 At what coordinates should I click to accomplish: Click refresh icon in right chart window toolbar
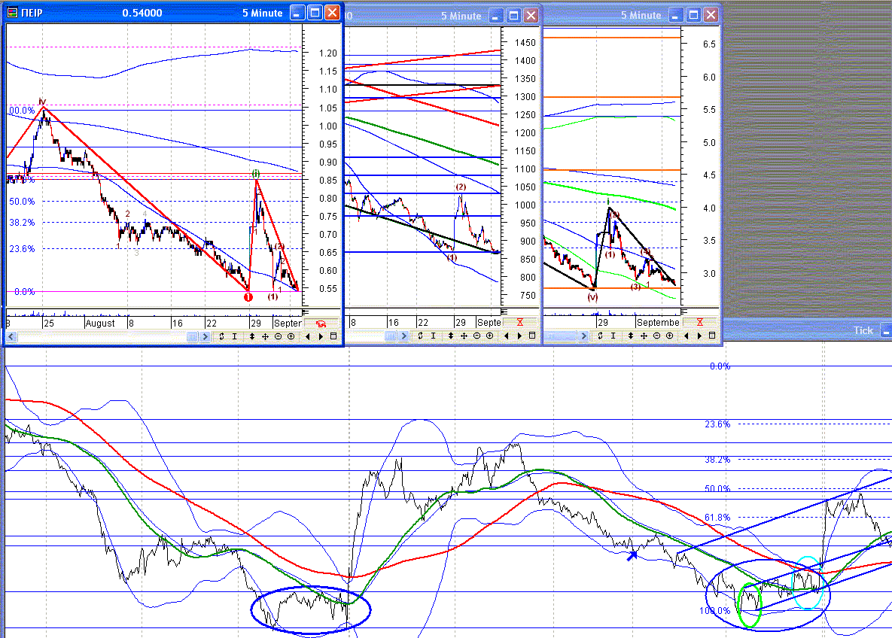click(x=600, y=336)
